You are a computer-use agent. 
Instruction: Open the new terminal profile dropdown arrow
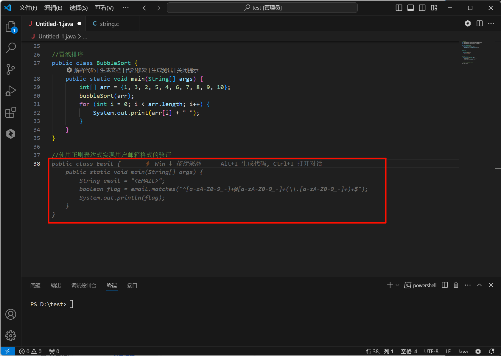pos(397,285)
